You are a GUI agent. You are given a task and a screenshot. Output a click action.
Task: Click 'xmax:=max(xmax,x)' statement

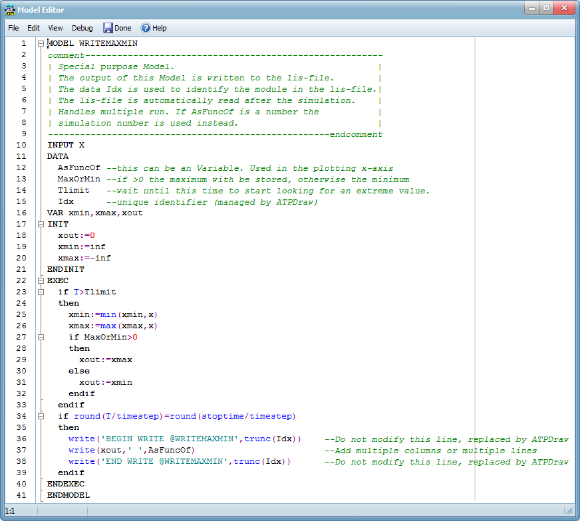(x=113, y=326)
